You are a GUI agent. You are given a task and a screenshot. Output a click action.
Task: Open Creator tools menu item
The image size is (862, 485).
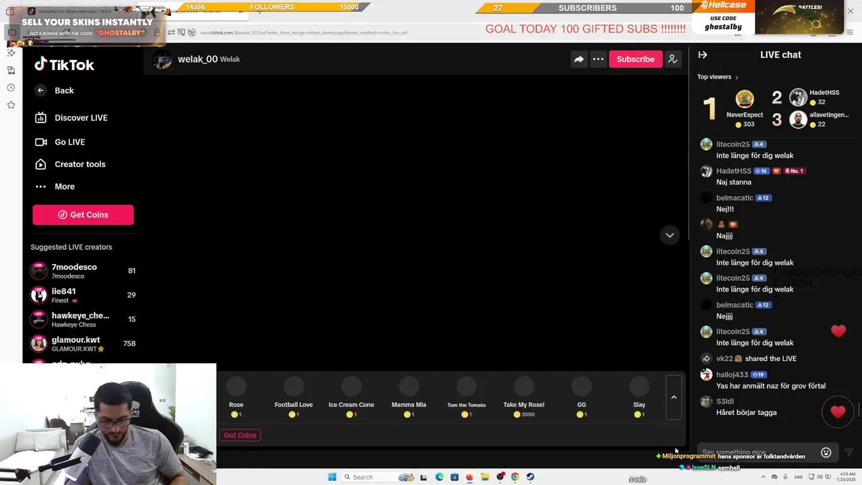tap(79, 164)
